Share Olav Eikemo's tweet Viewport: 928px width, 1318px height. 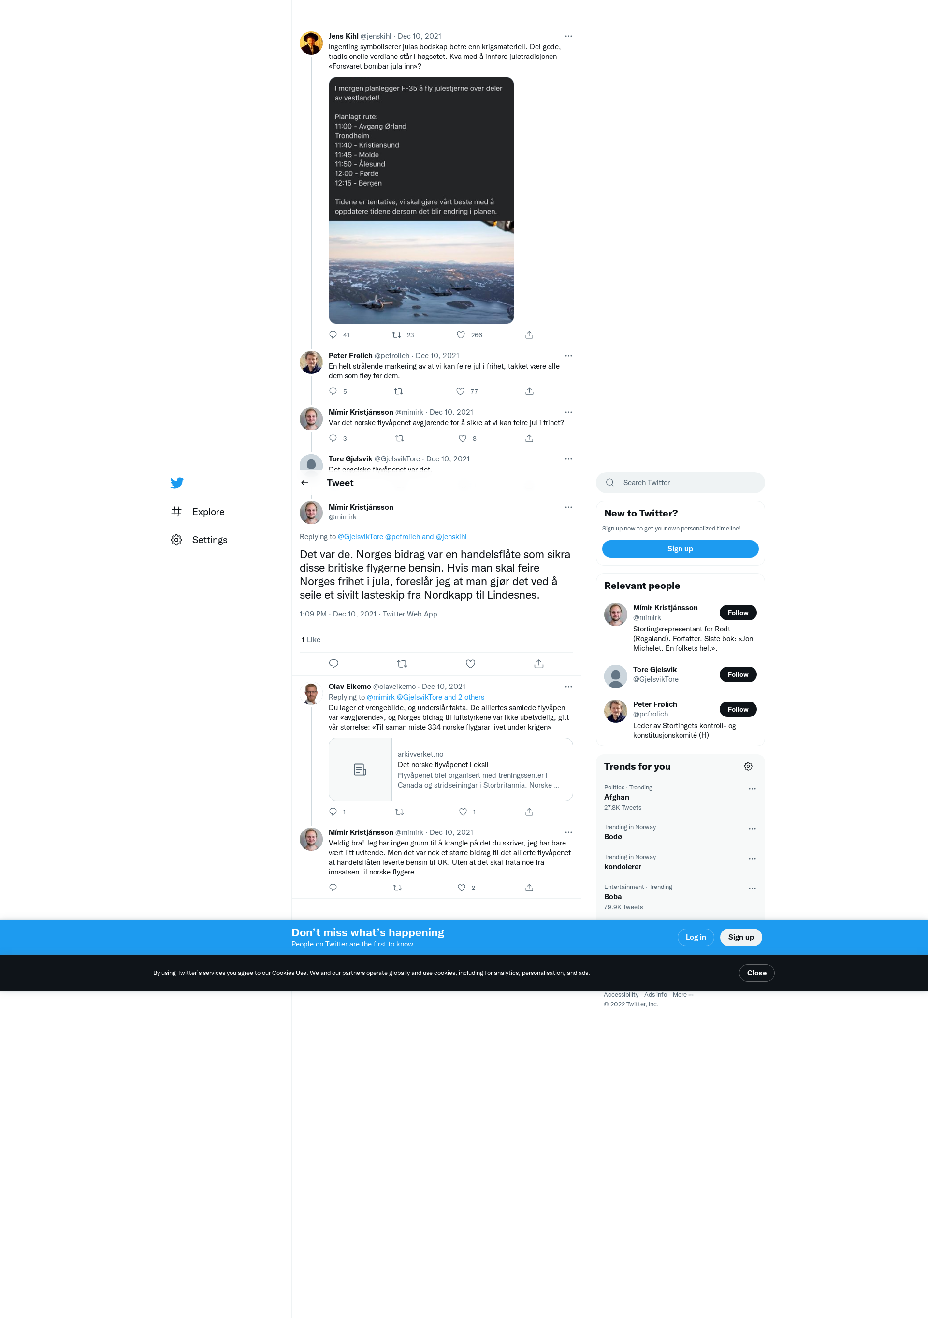click(529, 812)
